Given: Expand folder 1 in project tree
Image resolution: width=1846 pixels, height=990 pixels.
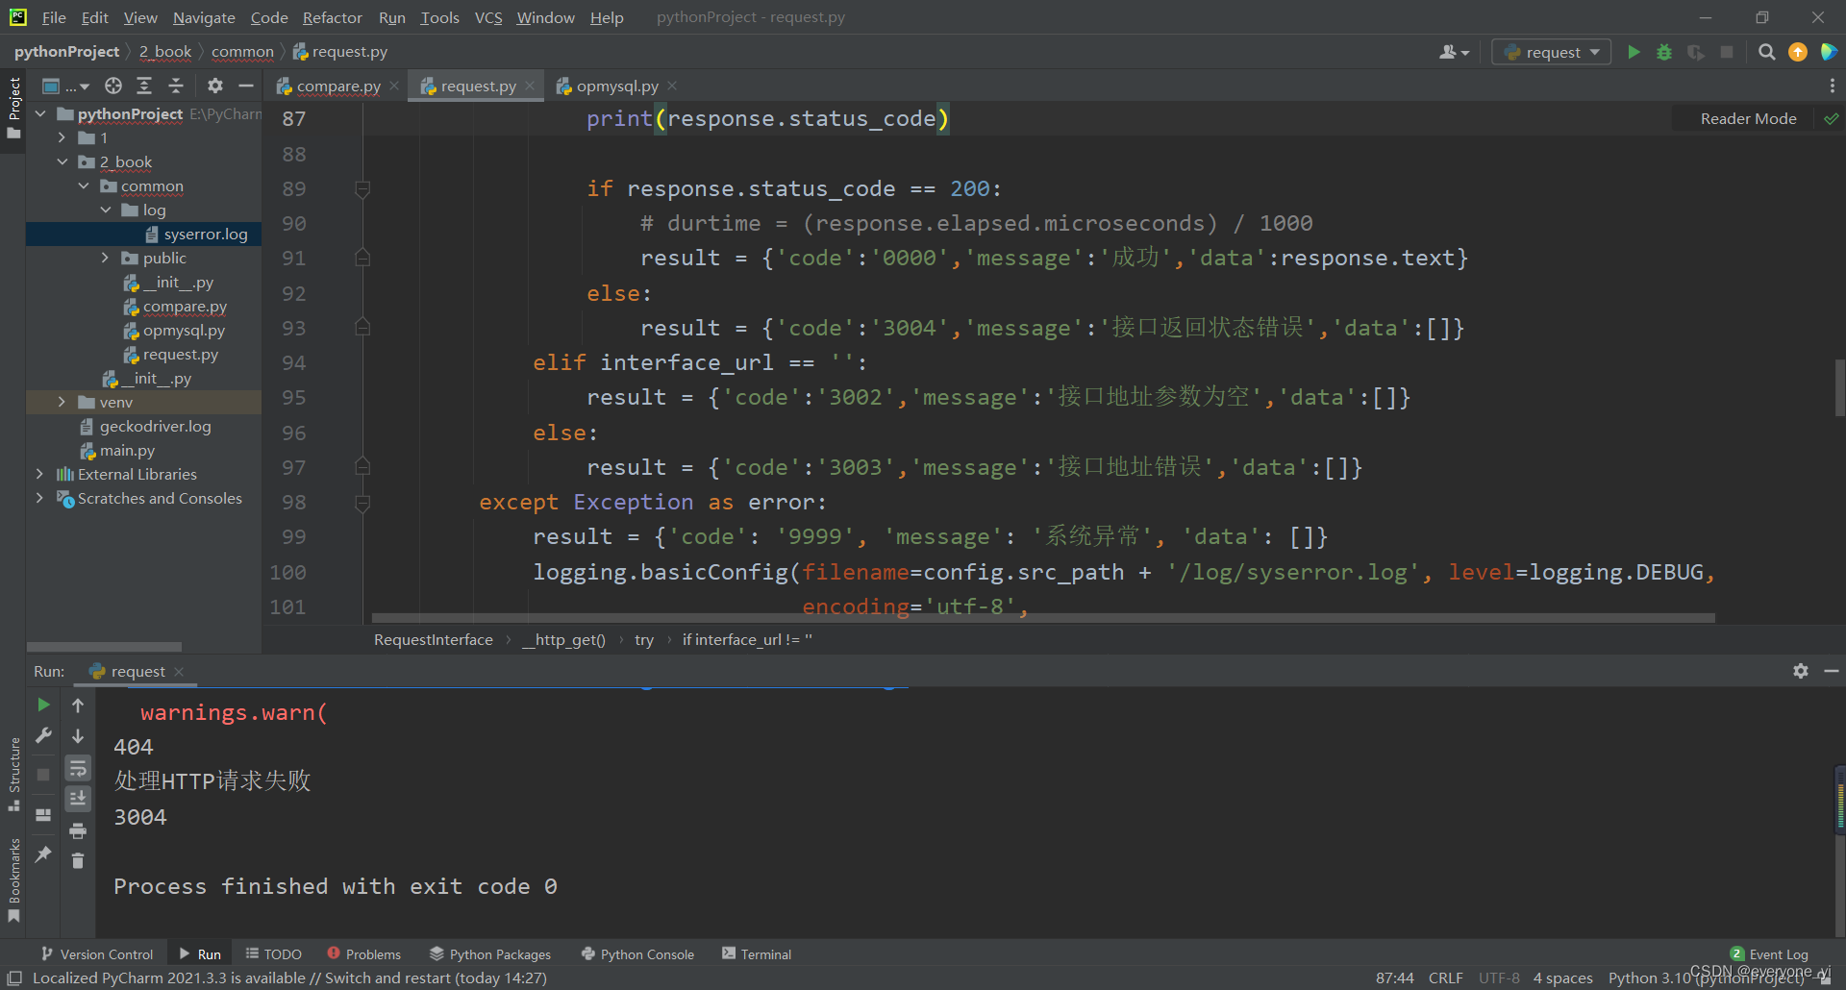Looking at the screenshot, I should coord(62,137).
